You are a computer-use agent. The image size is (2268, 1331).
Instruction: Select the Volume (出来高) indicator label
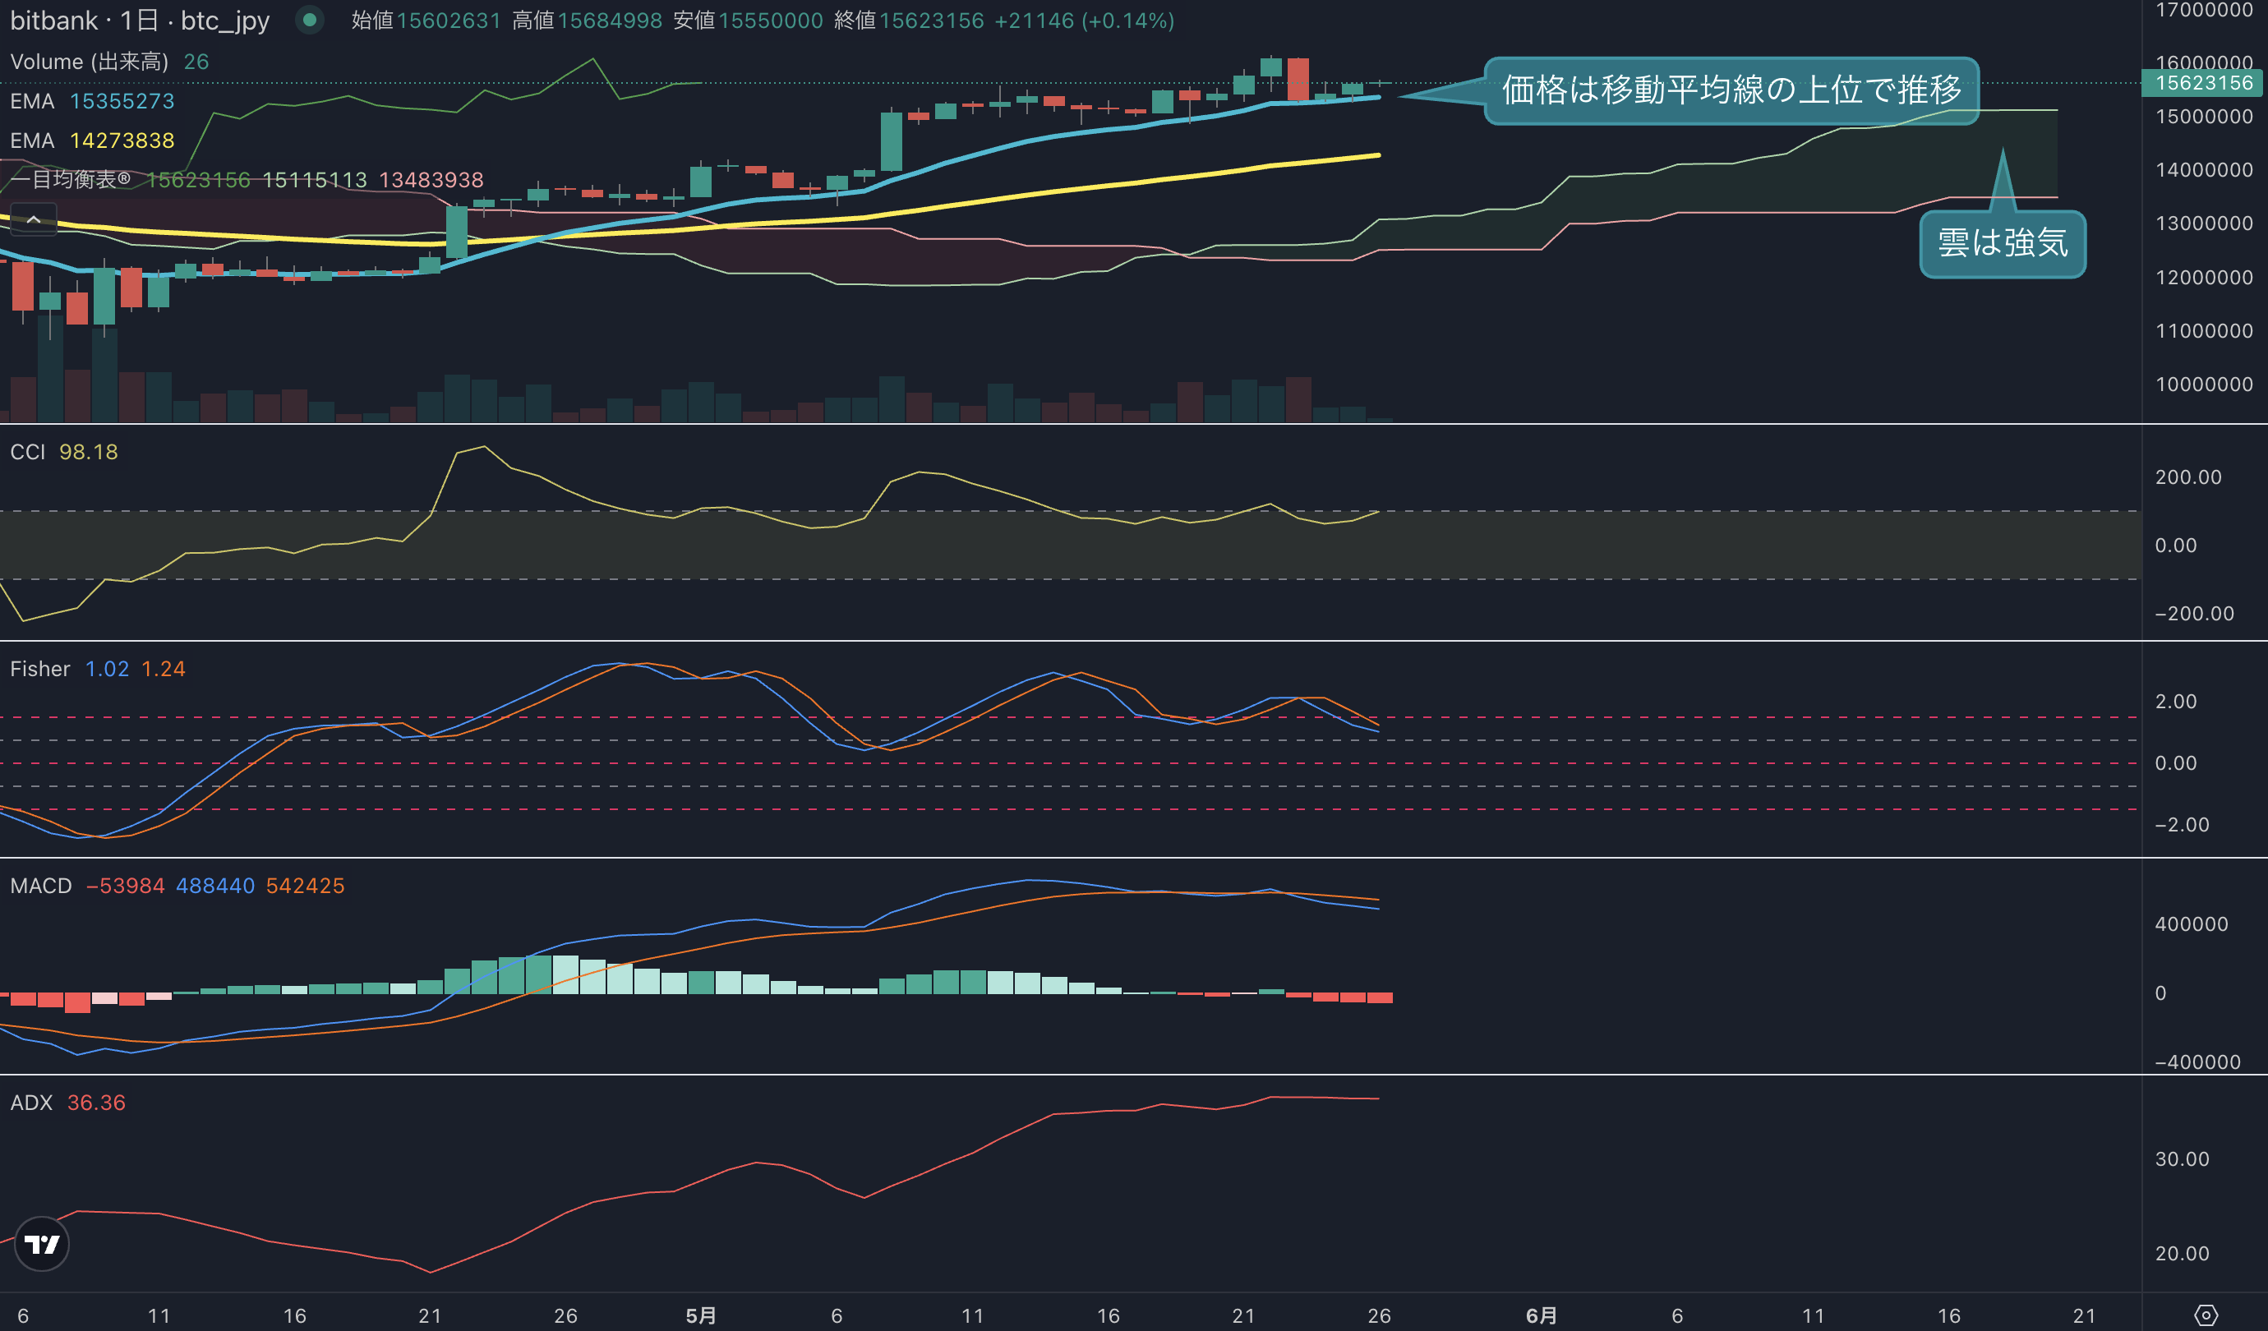[89, 61]
